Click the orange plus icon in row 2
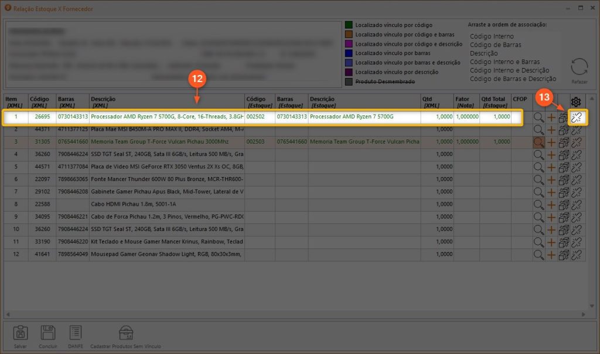Image resolution: width=600 pixels, height=354 pixels. click(x=551, y=130)
